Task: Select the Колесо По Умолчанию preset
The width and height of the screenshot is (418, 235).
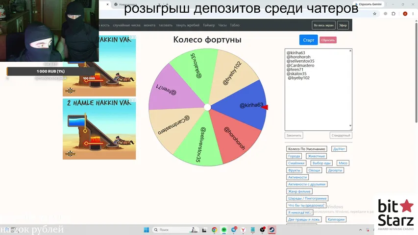Action: click(x=307, y=149)
